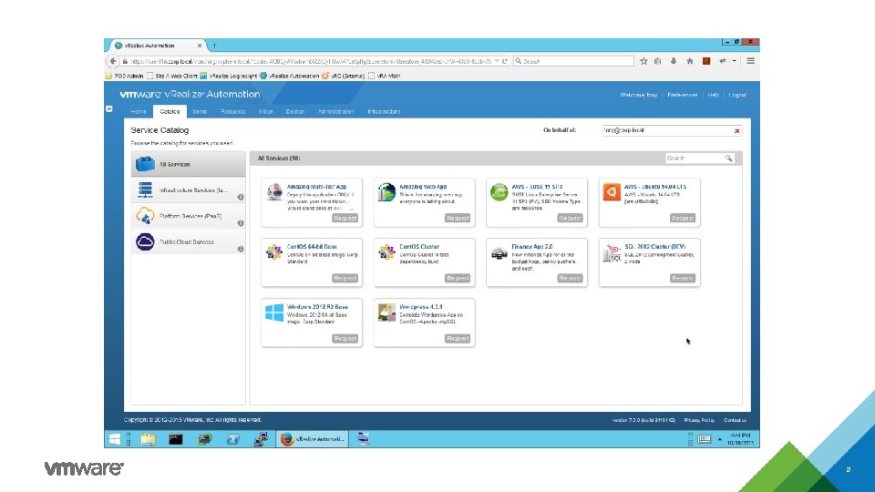Viewport: 875px width, 492px height.
Task: Click the Finance App 2.0 icon
Action: pos(499,253)
